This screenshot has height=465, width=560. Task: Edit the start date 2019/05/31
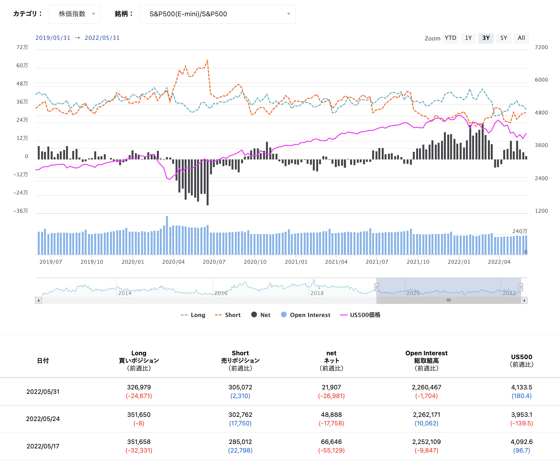coord(53,38)
